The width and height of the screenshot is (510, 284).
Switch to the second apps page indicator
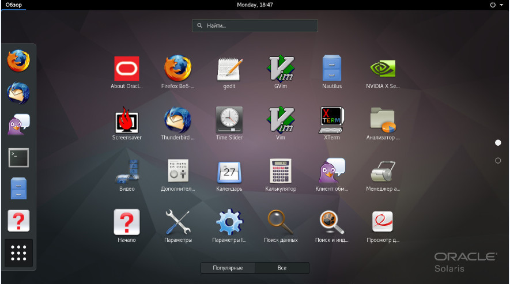pyautogui.click(x=498, y=161)
